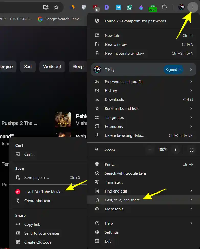Screen dimensions: 200x249
Task: Open the Chrome three-dot menu button
Action: pyautogui.click(x=193, y=7)
